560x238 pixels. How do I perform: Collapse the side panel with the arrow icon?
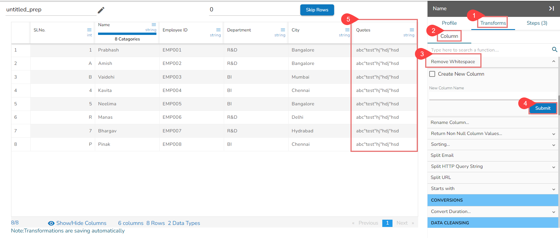(x=551, y=8)
